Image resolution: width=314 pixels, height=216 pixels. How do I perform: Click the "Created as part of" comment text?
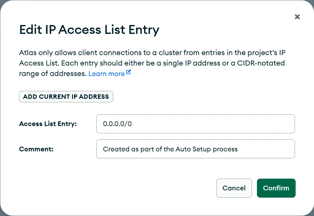(x=132, y=149)
